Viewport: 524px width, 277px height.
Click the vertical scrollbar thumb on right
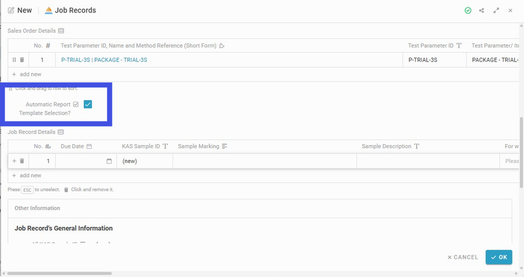521,152
